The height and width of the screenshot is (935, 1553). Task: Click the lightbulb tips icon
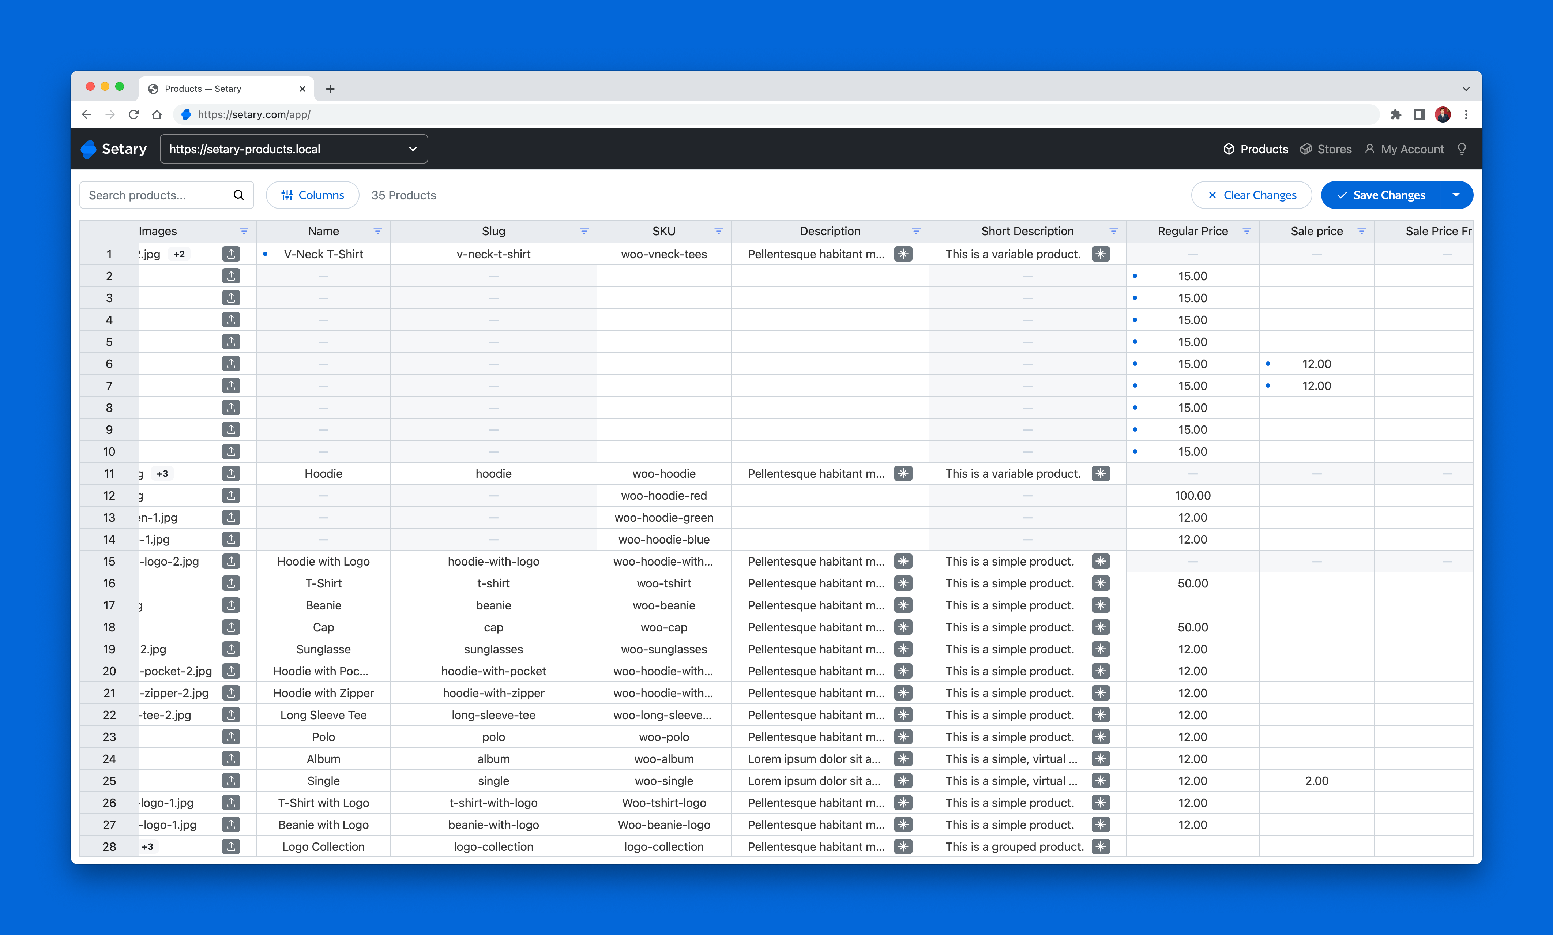click(1462, 149)
